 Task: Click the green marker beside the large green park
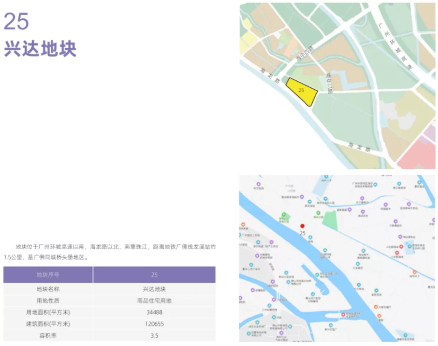tap(318, 213)
